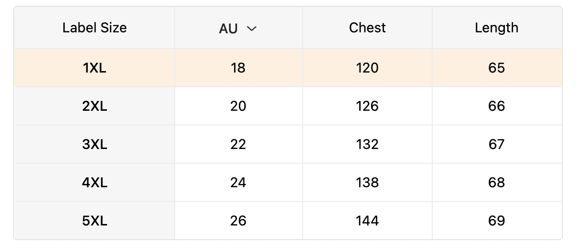Click the length value 66 cell

coord(497,106)
